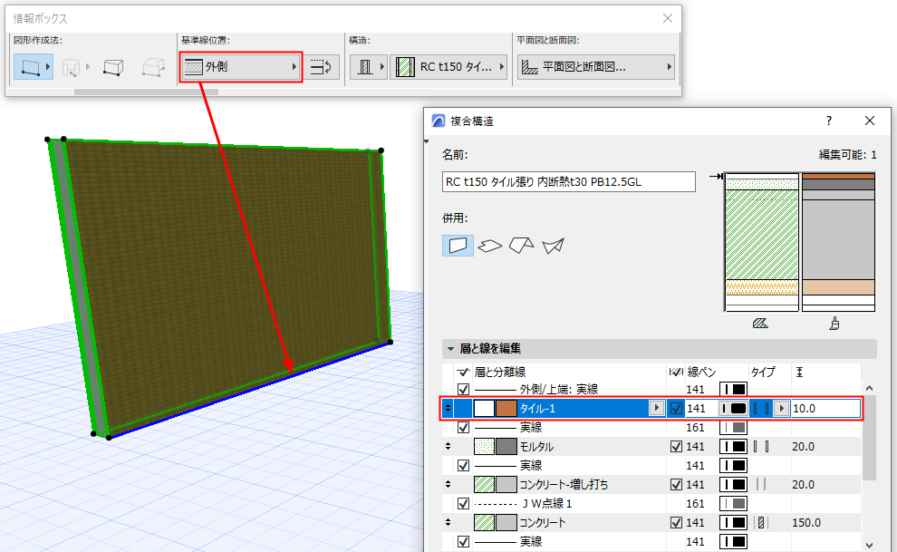Close the 情報ボックス panel
Image resolution: width=897 pixels, height=552 pixels.
(668, 18)
